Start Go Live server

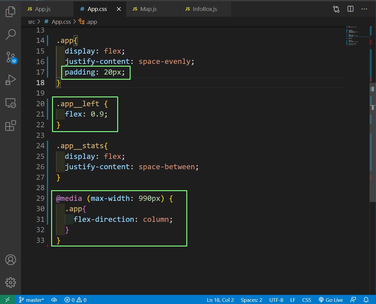[x=331, y=300]
